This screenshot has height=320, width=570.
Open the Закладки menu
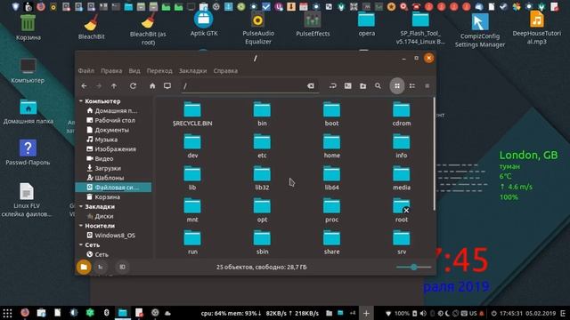pyautogui.click(x=192, y=71)
